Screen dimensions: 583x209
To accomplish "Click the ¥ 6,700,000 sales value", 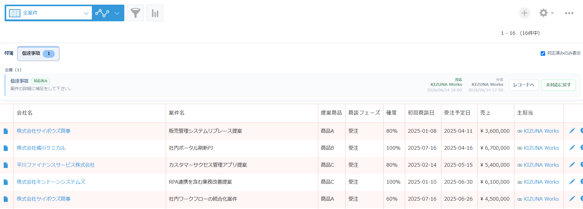I will 495,148.
